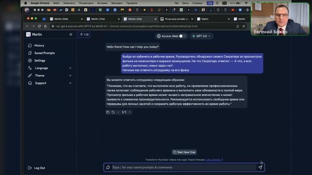312x175 pixels.
Task: Click the 'Hello there! How can I help you today?' message
Action: 133,47
